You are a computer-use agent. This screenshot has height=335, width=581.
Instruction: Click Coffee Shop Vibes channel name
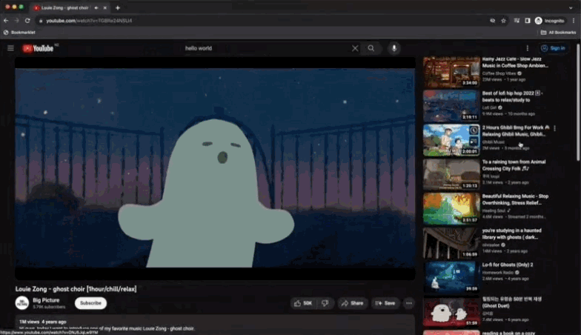click(499, 73)
